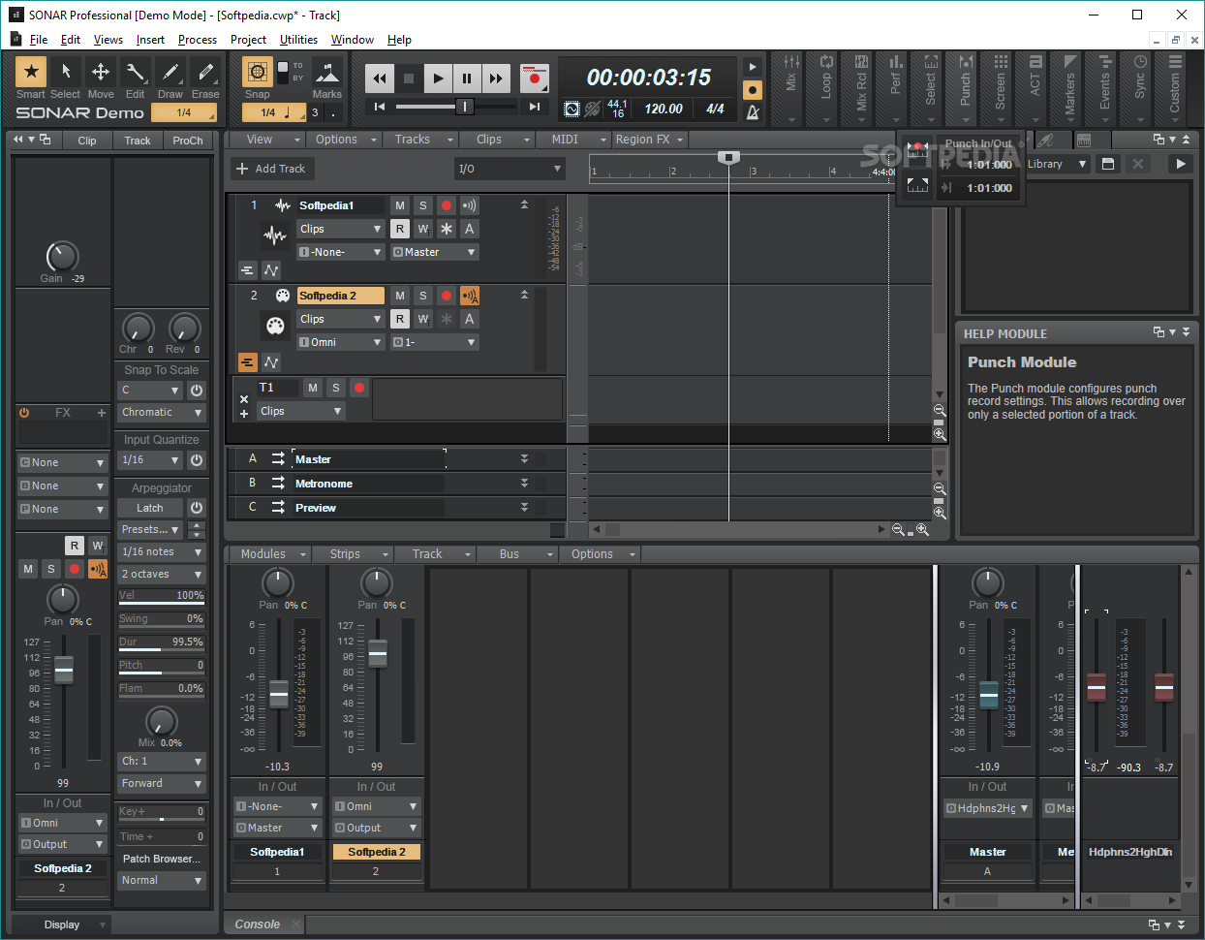This screenshot has height=940, width=1205.
Task: Click Softpedia1 volume fader in console
Action: [279, 694]
